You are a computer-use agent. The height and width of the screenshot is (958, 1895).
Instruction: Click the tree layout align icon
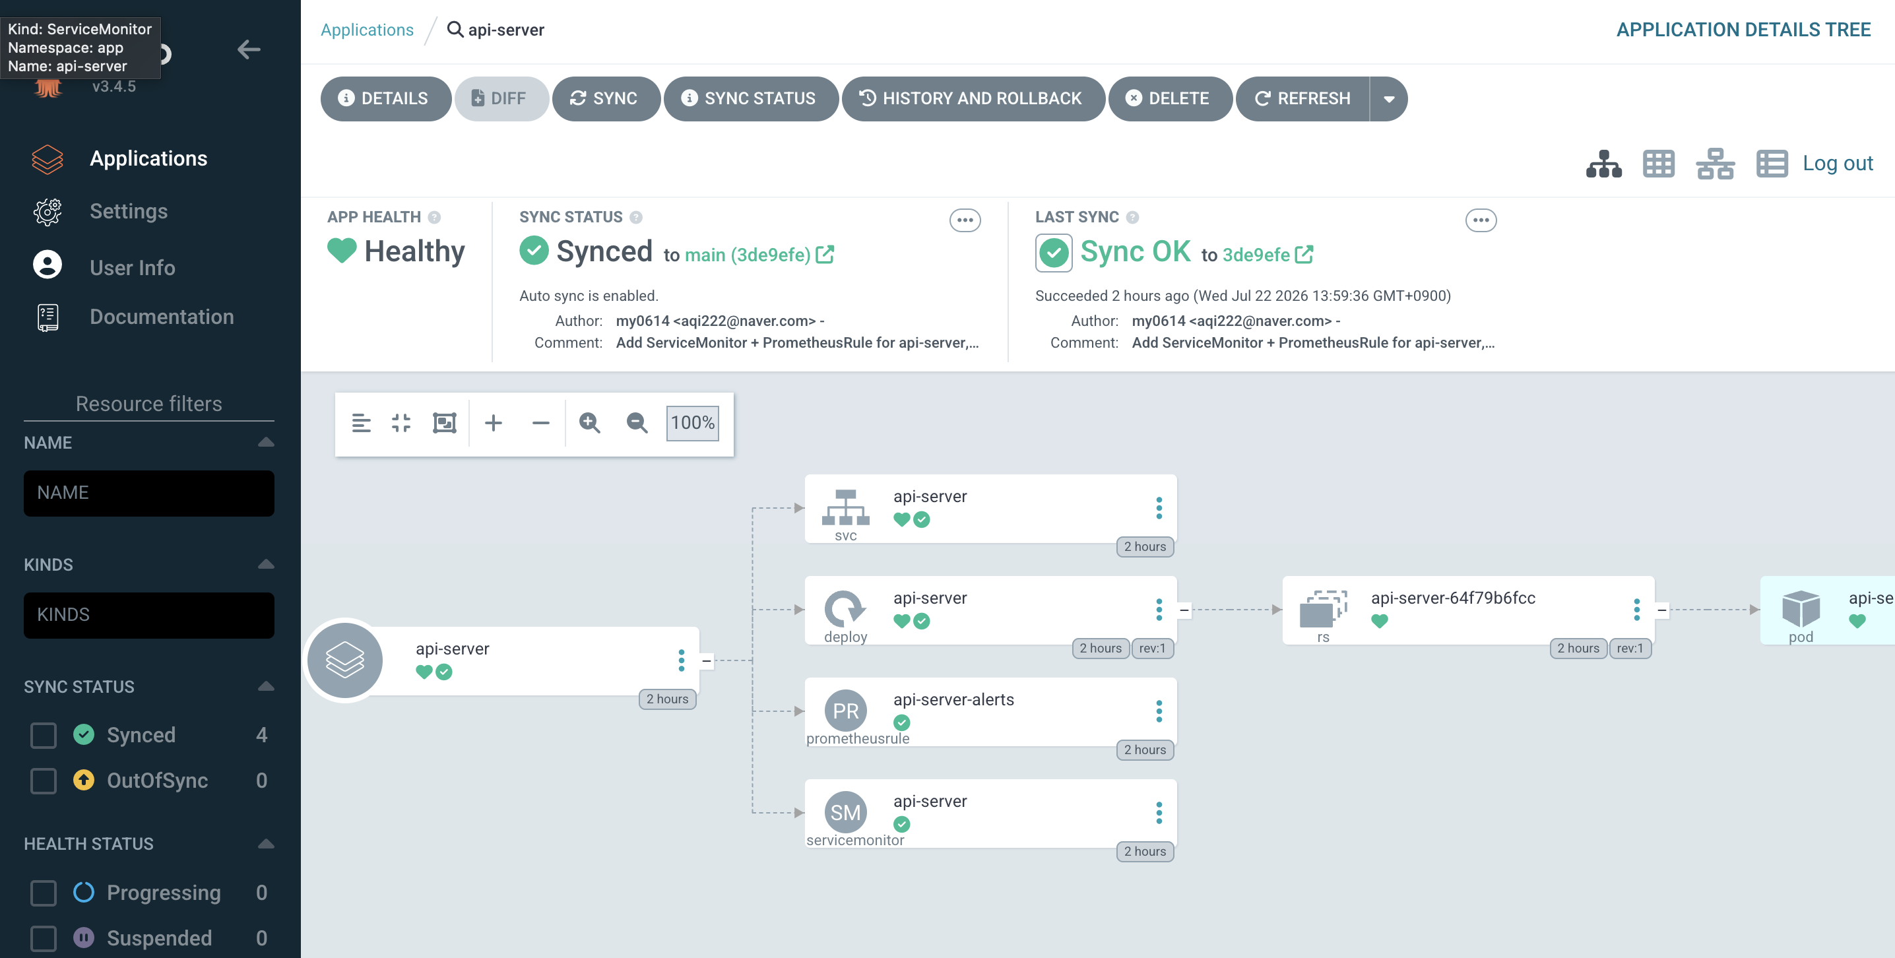pos(361,423)
